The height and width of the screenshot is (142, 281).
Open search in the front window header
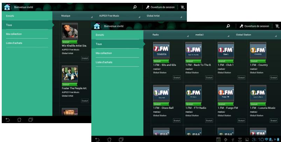(x=228, y=26)
